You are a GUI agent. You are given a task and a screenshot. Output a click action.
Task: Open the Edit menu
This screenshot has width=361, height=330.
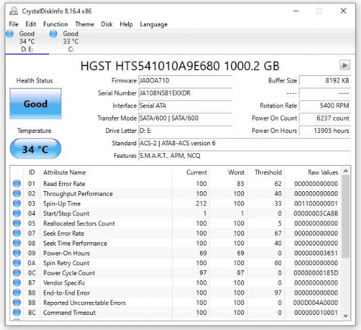click(31, 24)
